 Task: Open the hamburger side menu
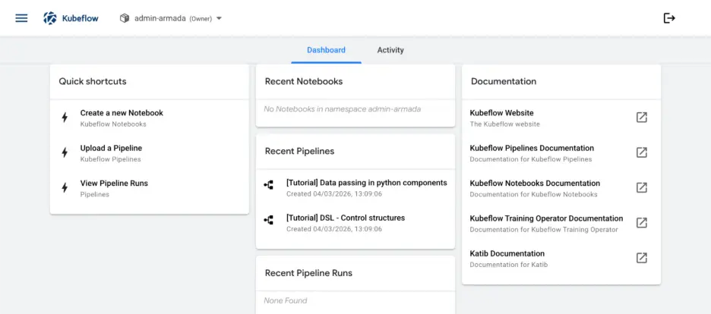click(x=21, y=18)
